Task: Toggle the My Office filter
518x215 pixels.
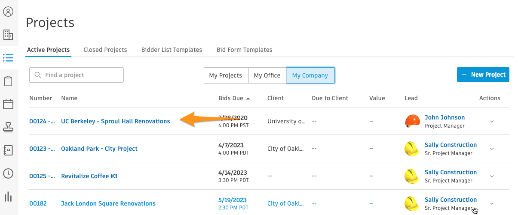Action: (267, 75)
